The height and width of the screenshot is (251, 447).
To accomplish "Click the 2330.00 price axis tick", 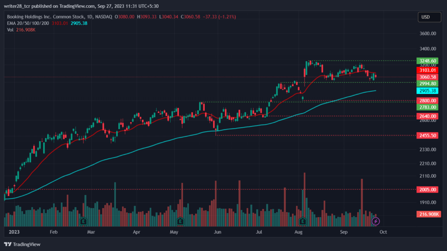I will pos(428,150).
